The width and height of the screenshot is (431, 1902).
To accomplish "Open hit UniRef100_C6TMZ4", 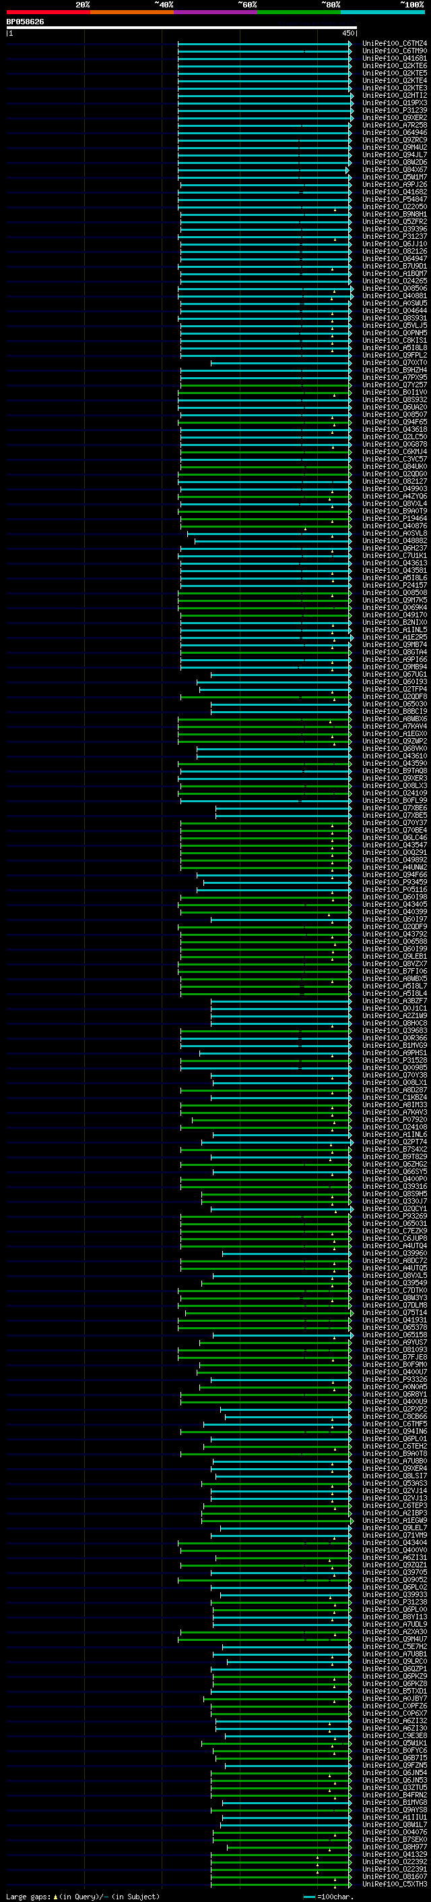I will pos(394,44).
